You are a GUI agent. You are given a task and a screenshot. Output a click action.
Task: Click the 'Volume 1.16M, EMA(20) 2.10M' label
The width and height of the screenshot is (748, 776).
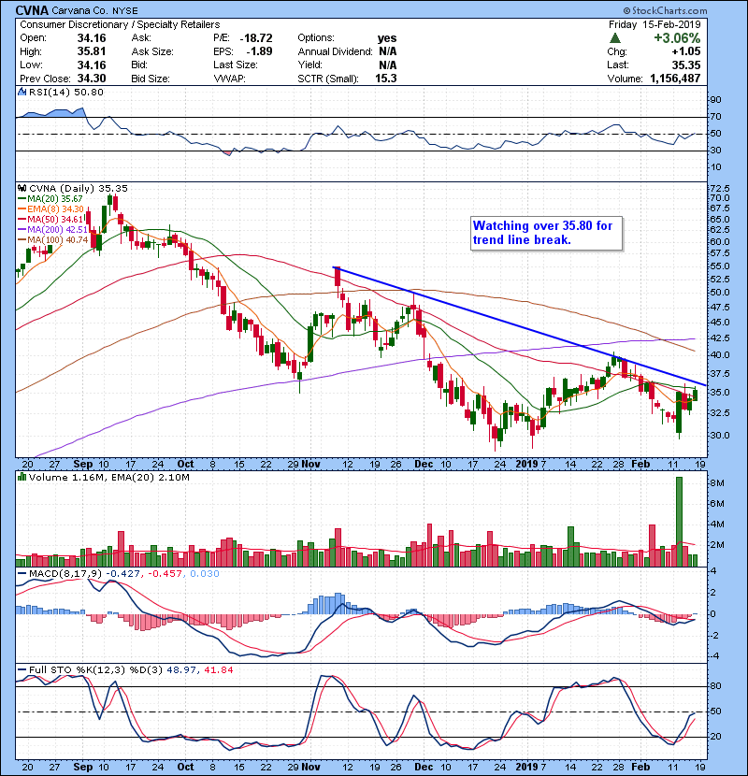[108, 478]
